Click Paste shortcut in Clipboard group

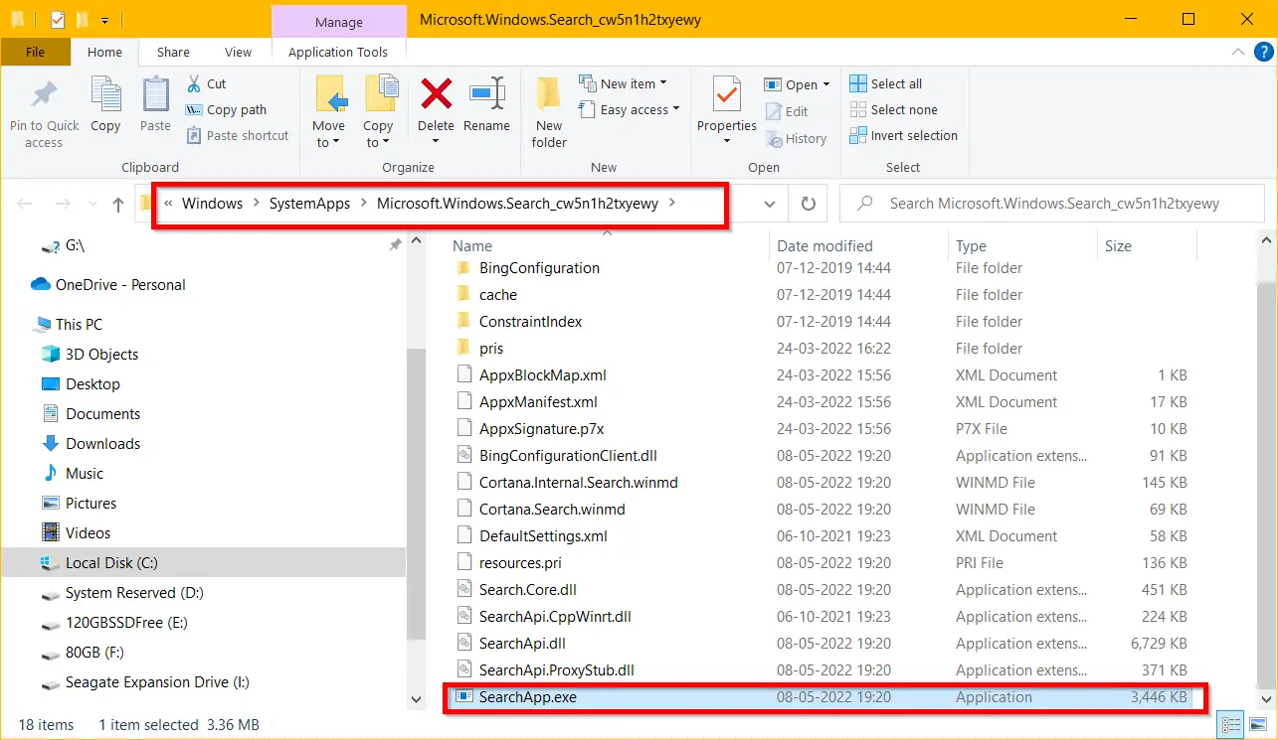pos(237,136)
